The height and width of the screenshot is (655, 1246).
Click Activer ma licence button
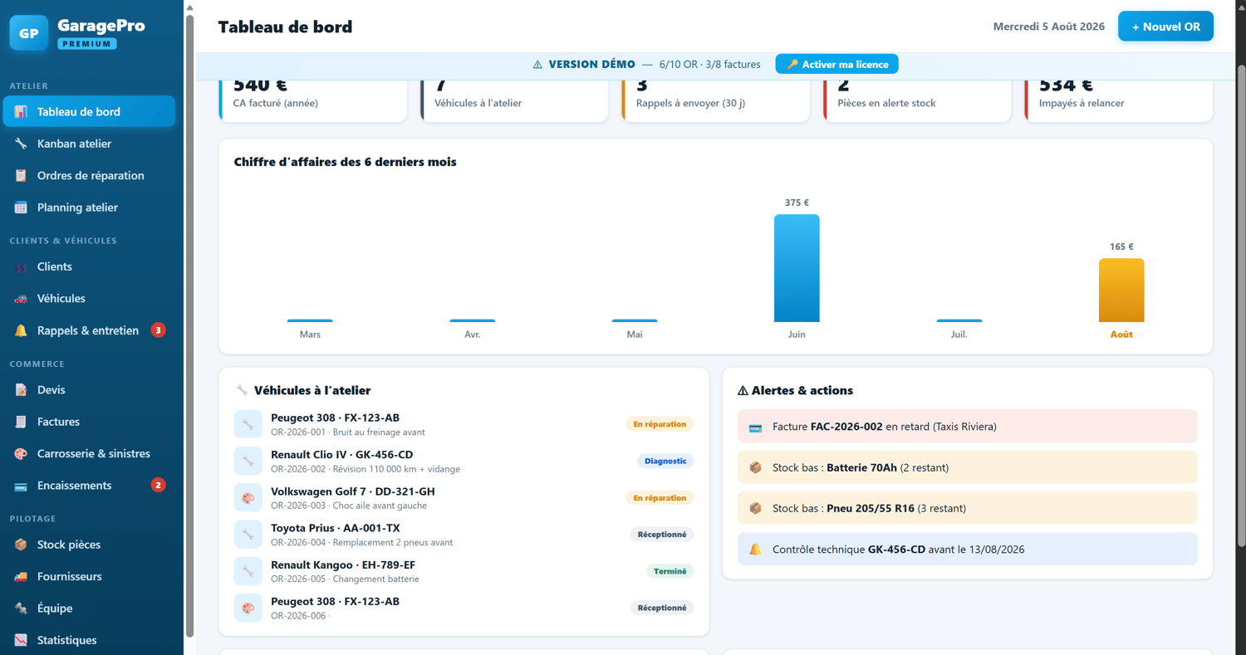coord(836,64)
